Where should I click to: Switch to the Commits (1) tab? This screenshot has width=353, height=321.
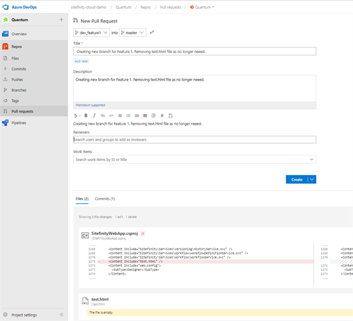(x=105, y=199)
